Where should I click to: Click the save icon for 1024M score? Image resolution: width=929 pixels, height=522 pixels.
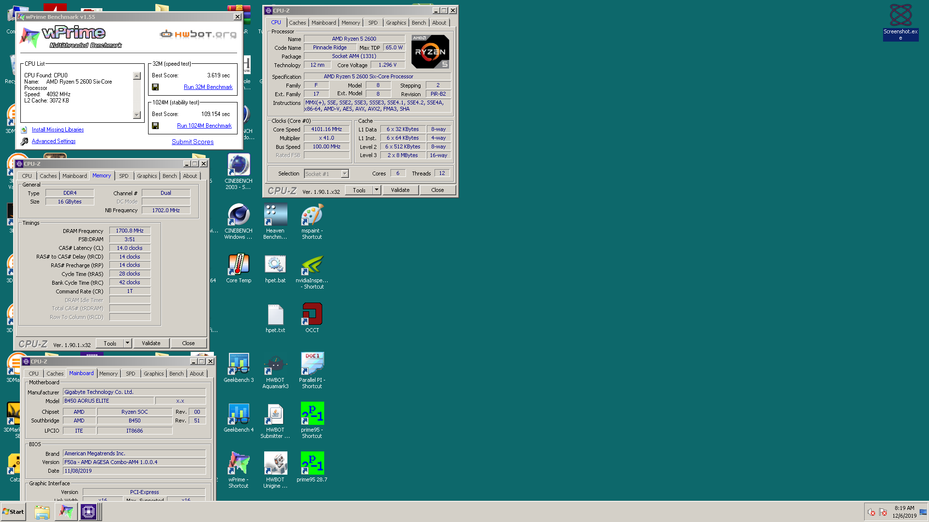click(155, 126)
